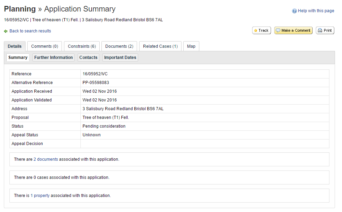This screenshot has height=212, width=342.
Task: Open the Constraints (6) tab
Action: pos(81,46)
